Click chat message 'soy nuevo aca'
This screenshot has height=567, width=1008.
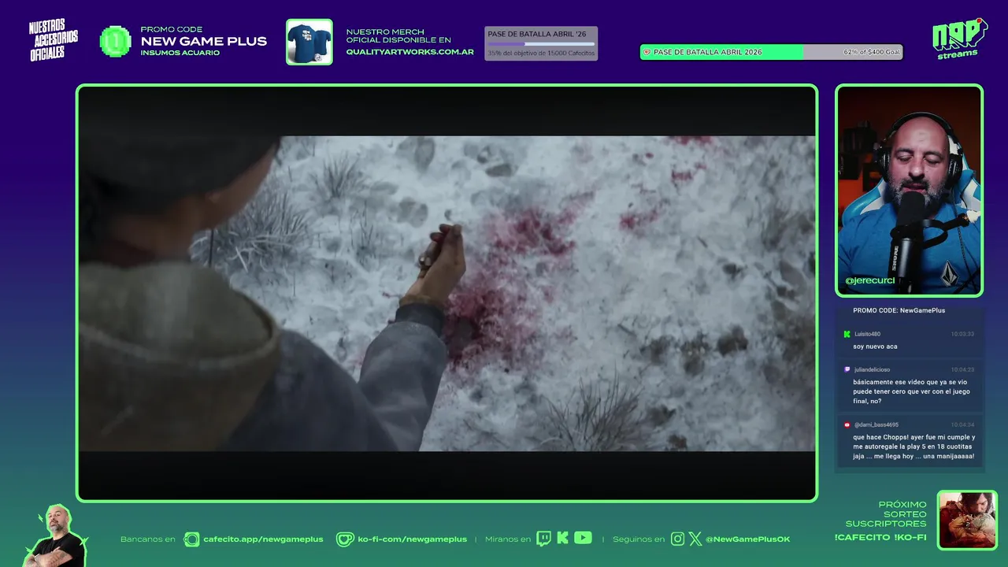[875, 346]
